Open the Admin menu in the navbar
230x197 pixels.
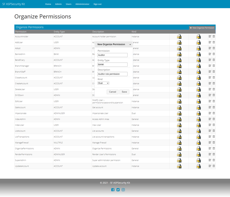58,4
